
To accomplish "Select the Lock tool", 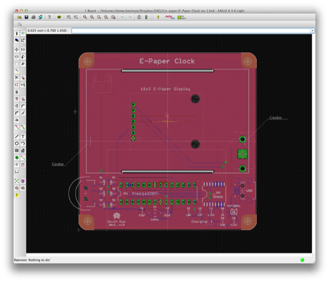I will (17, 92).
